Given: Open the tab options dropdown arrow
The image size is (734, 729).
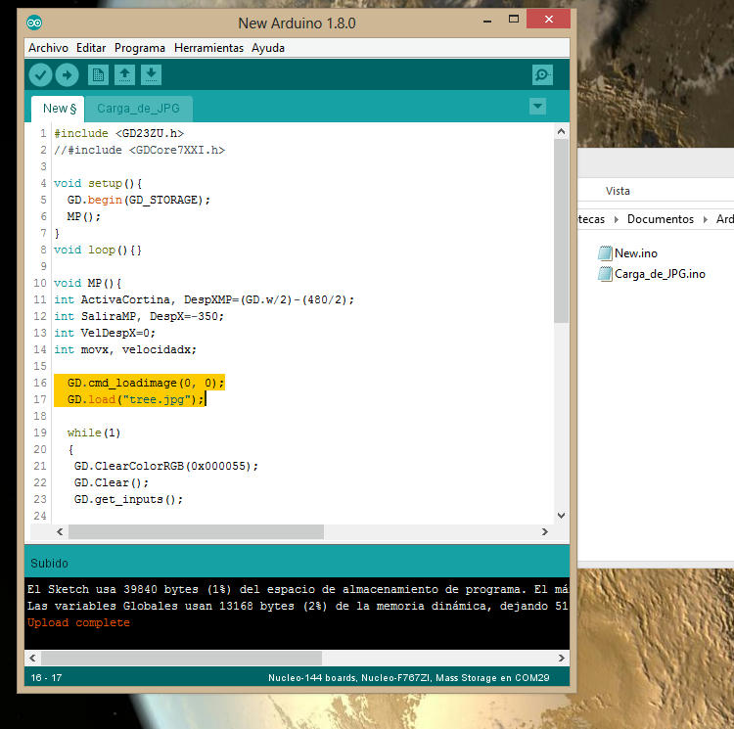Looking at the screenshot, I should point(538,107).
